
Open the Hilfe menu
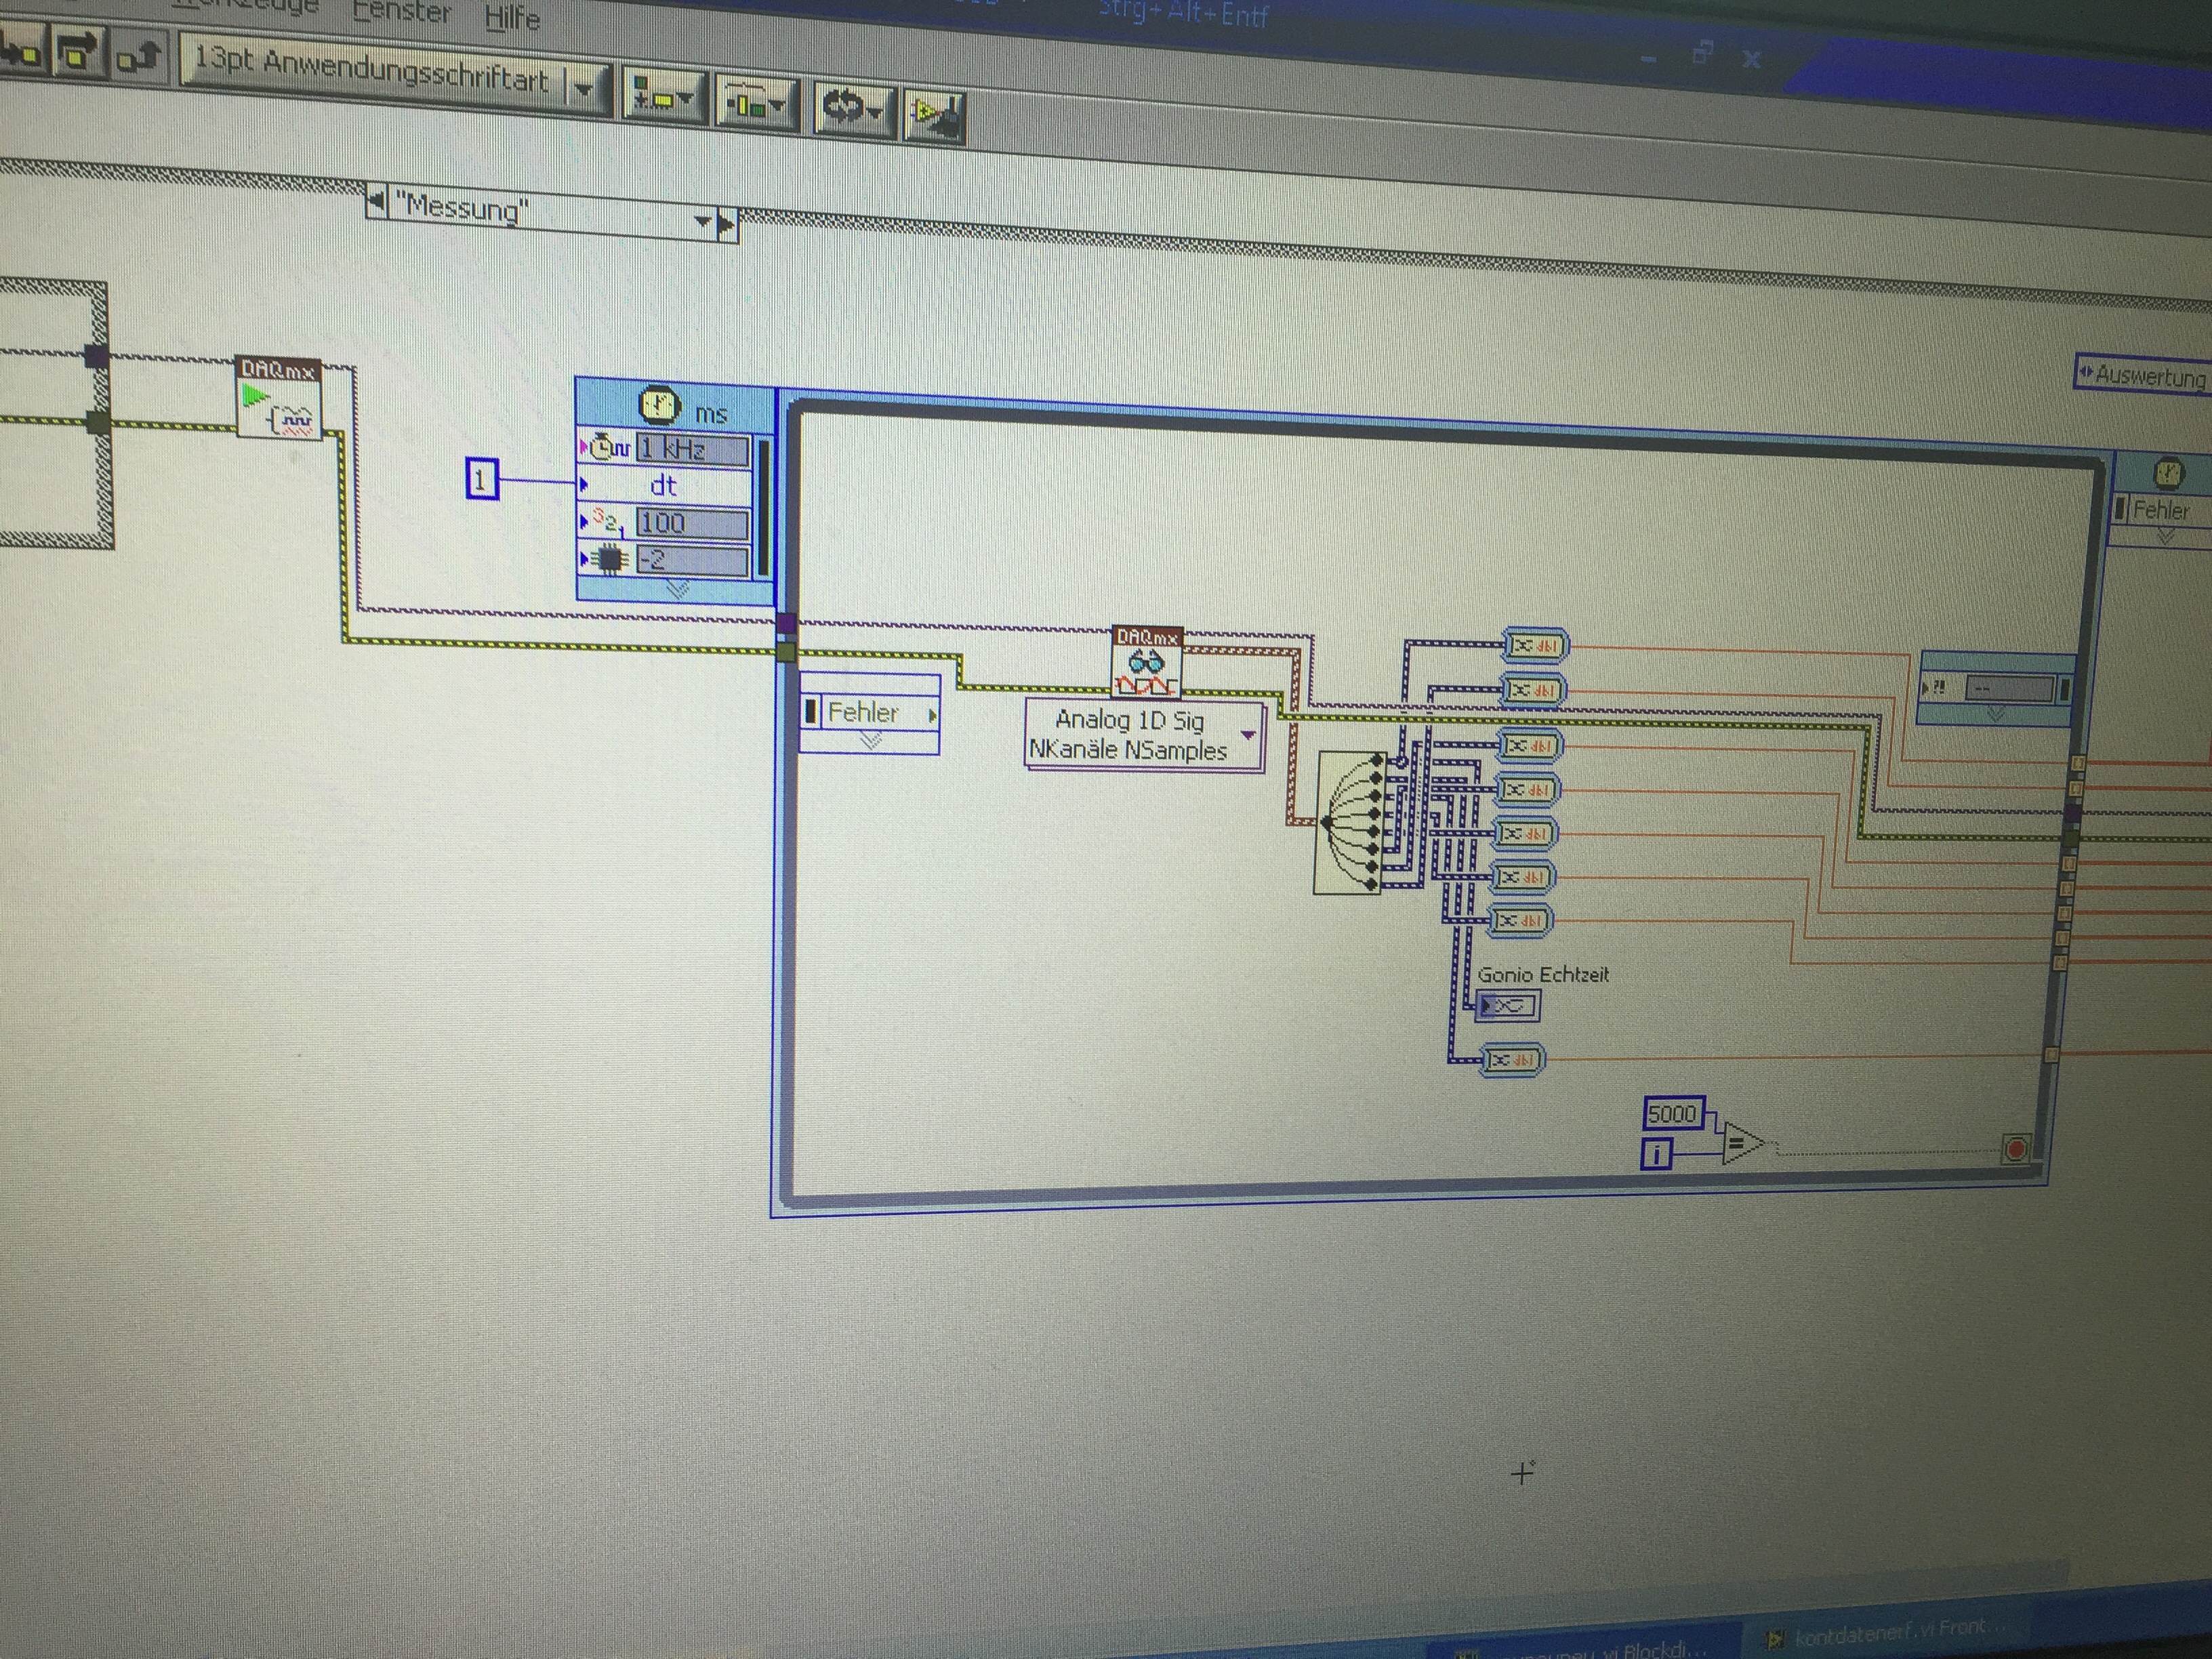point(512,18)
